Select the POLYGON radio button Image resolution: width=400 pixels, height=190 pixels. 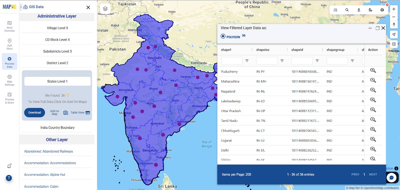[223, 36]
